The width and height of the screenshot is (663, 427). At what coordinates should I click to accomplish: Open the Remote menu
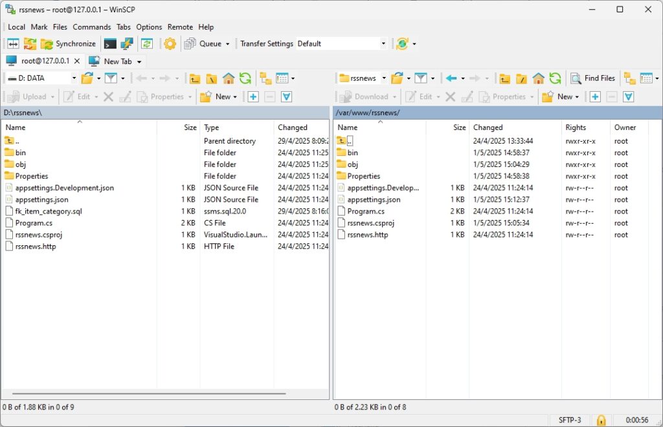(180, 27)
